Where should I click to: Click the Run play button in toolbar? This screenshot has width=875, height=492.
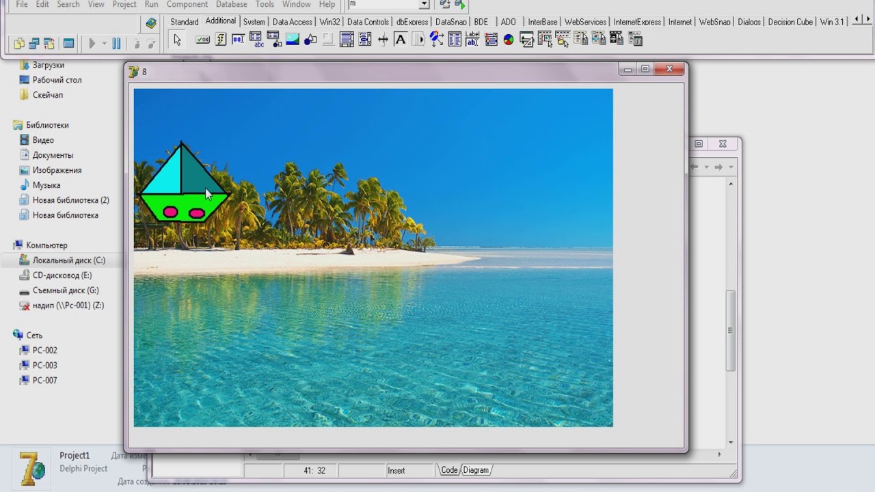92,44
